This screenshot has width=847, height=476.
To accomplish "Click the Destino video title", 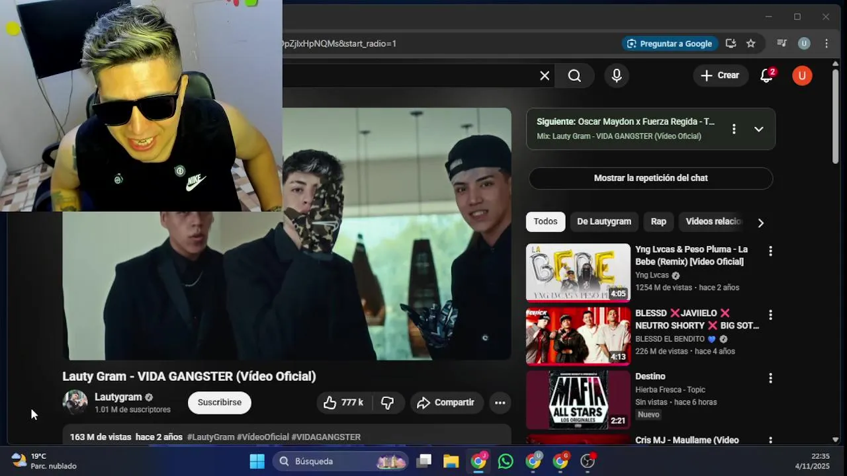I will tap(650, 376).
